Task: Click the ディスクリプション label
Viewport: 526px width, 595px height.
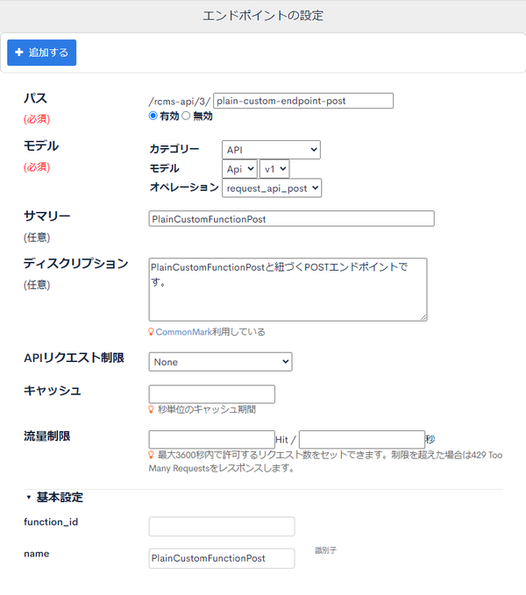Action: 76,264
